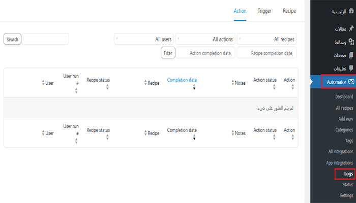Screen dimensions: 356x203
Task: Open the All users dropdown filter
Action: pos(144,39)
